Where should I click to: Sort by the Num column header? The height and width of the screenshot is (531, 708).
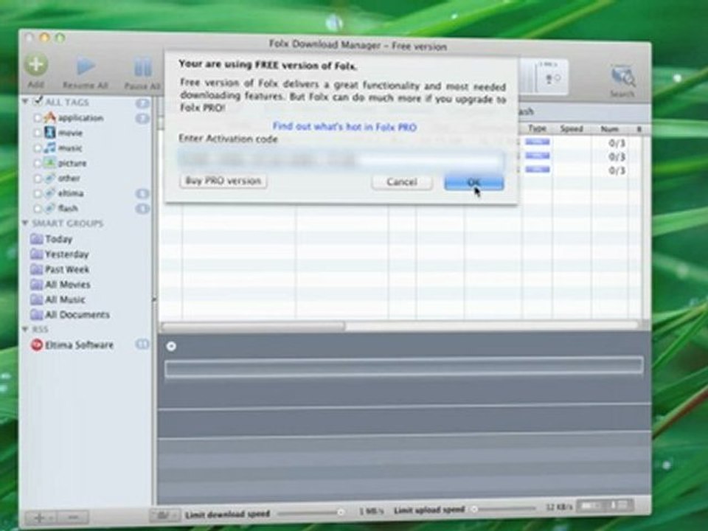[610, 130]
